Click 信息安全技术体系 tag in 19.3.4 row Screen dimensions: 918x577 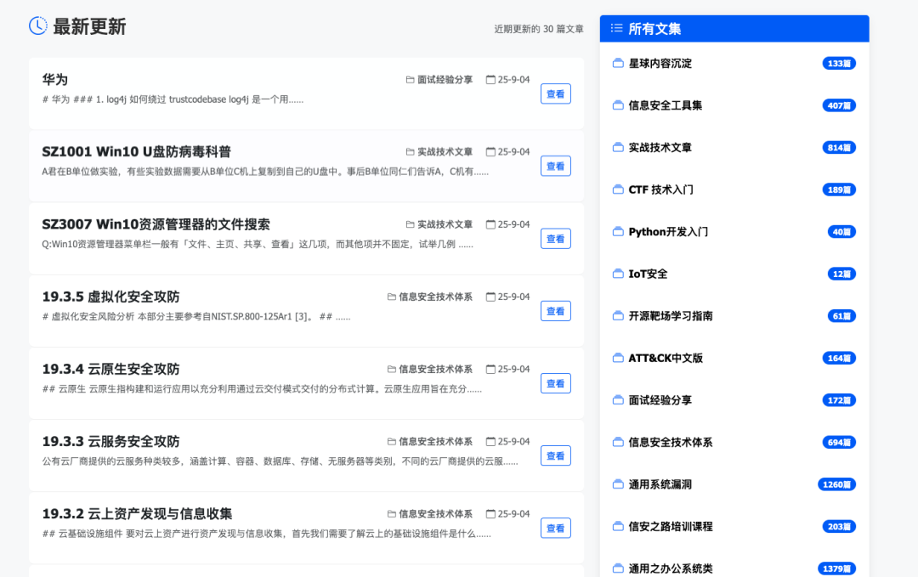[x=435, y=370]
